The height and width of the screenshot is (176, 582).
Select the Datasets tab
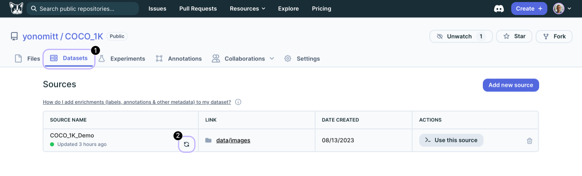pyautogui.click(x=69, y=58)
